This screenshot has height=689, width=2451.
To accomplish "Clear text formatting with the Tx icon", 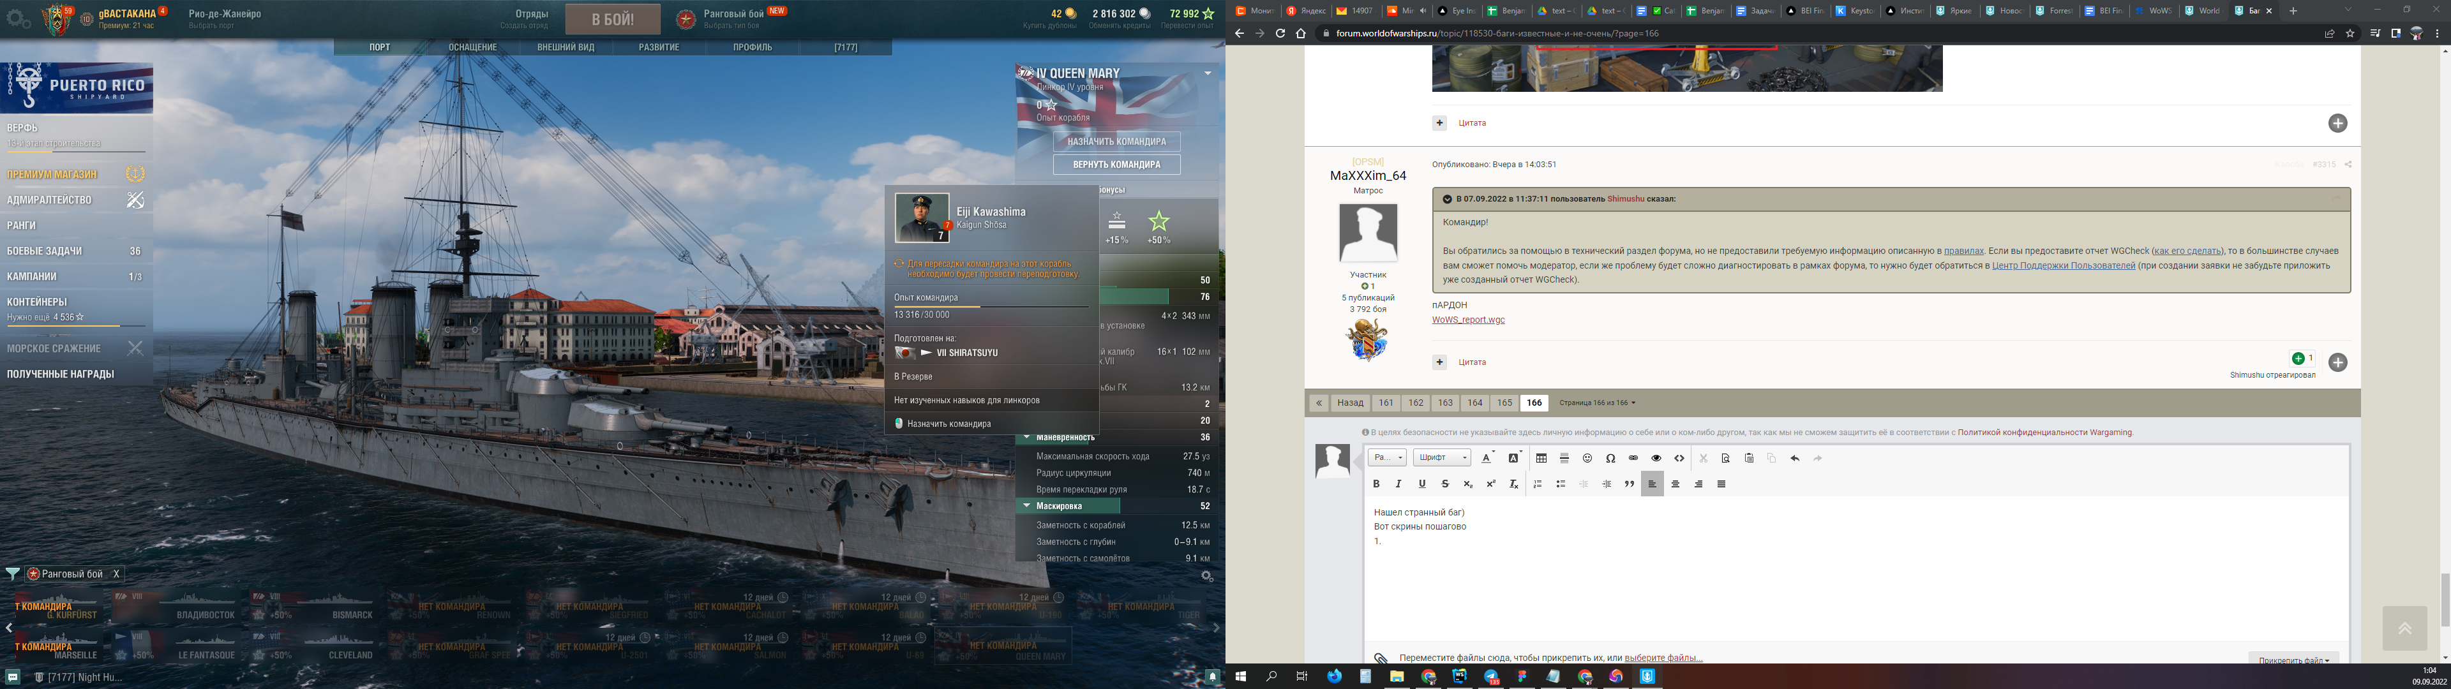I will click(1514, 484).
